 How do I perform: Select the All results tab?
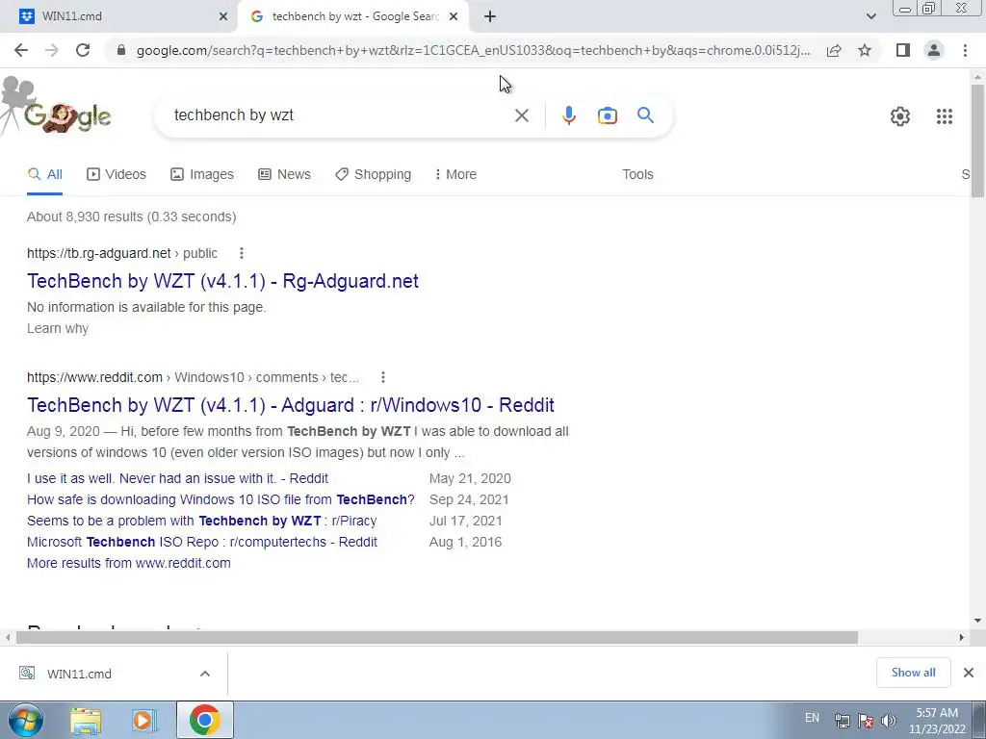click(44, 175)
